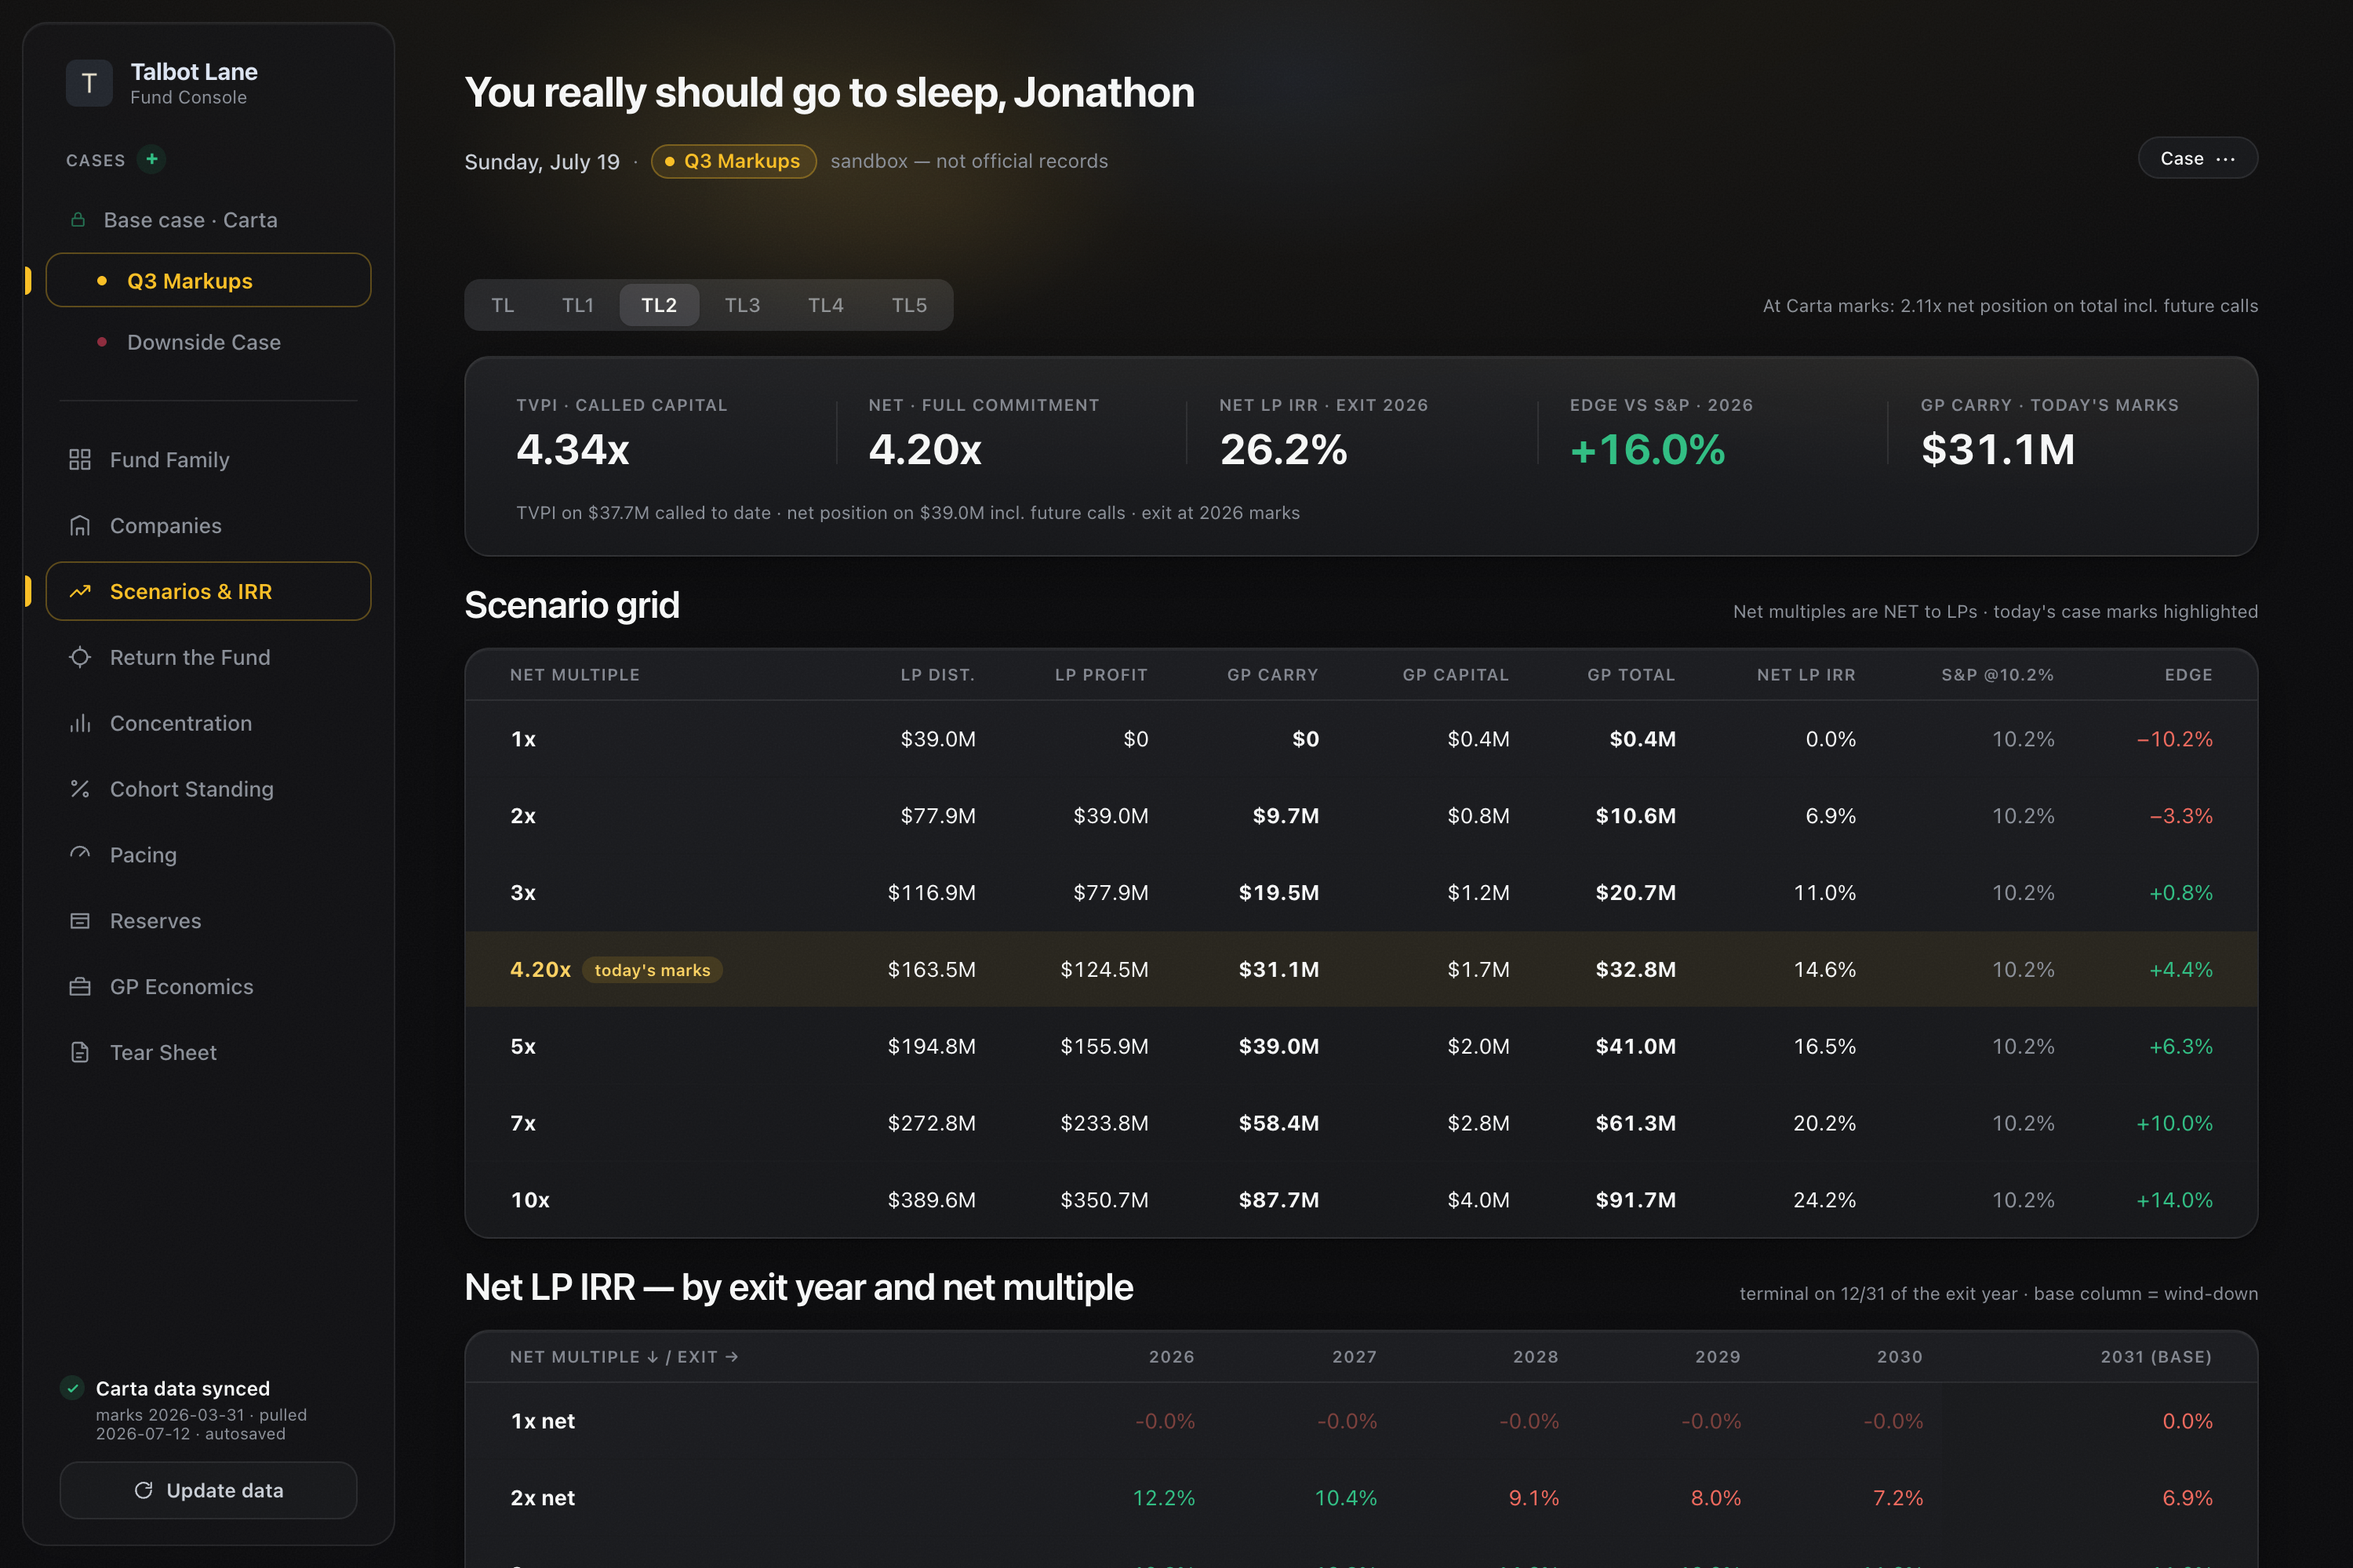Switch to the TL4 fund tab
This screenshot has width=2353, height=1568.
click(825, 305)
